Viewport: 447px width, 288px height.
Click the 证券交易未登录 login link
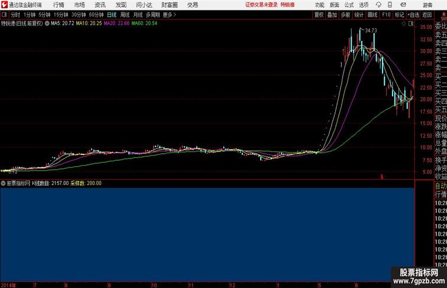261,5
